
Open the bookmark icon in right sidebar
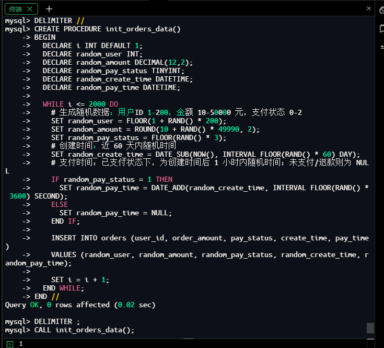tap(382, 29)
